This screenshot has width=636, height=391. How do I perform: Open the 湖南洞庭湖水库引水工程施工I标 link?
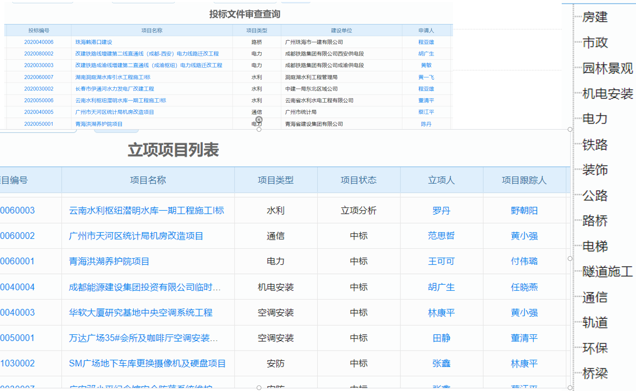(113, 77)
